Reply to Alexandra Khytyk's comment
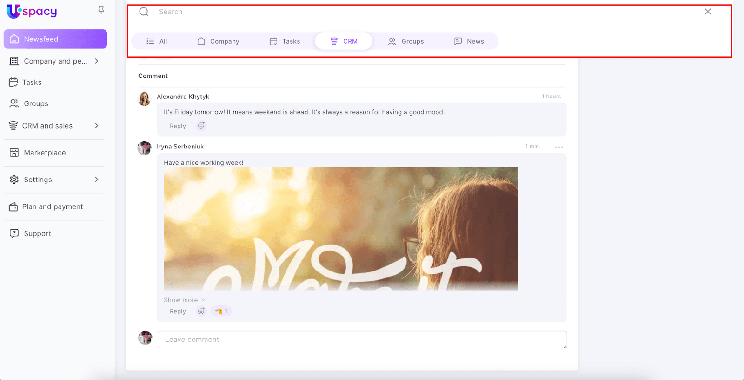The height and width of the screenshot is (380, 744). (178, 126)
